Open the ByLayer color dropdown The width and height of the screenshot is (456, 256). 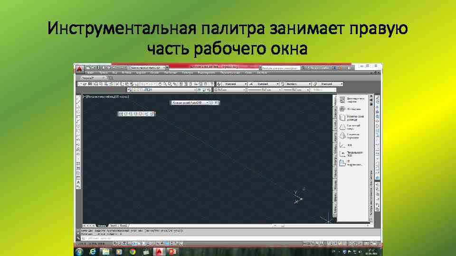pos(230,90)
